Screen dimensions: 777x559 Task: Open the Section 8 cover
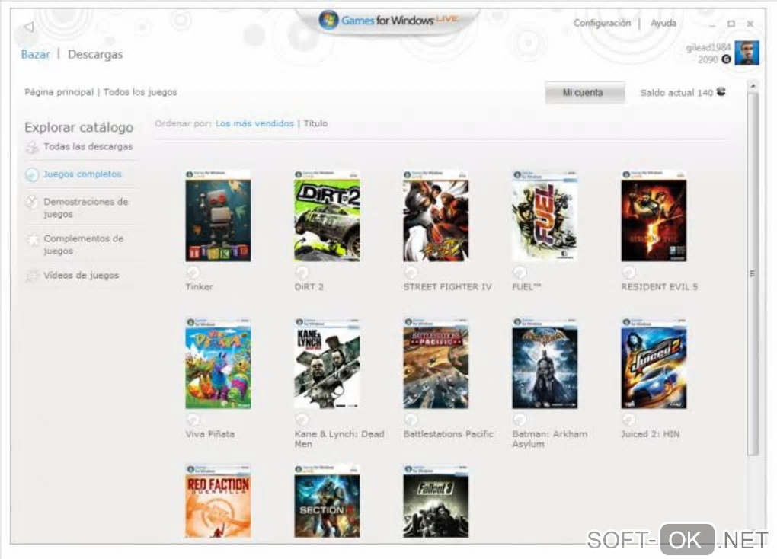coord(327,502)
